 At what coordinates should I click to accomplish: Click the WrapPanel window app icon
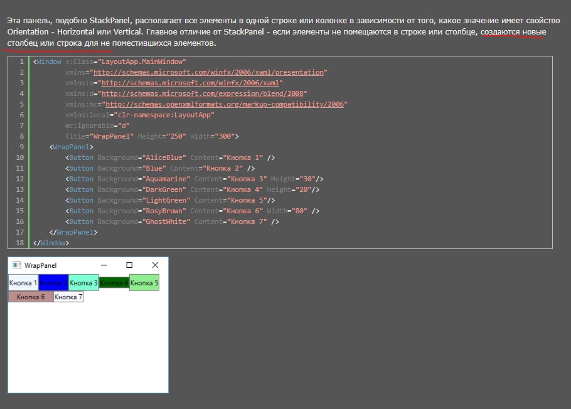pos(16,265)
